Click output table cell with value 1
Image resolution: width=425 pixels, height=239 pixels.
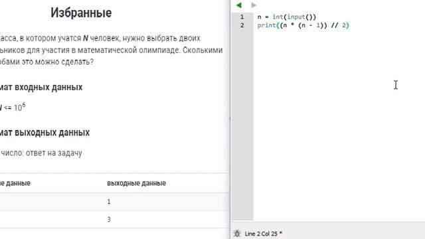point(109,202)
